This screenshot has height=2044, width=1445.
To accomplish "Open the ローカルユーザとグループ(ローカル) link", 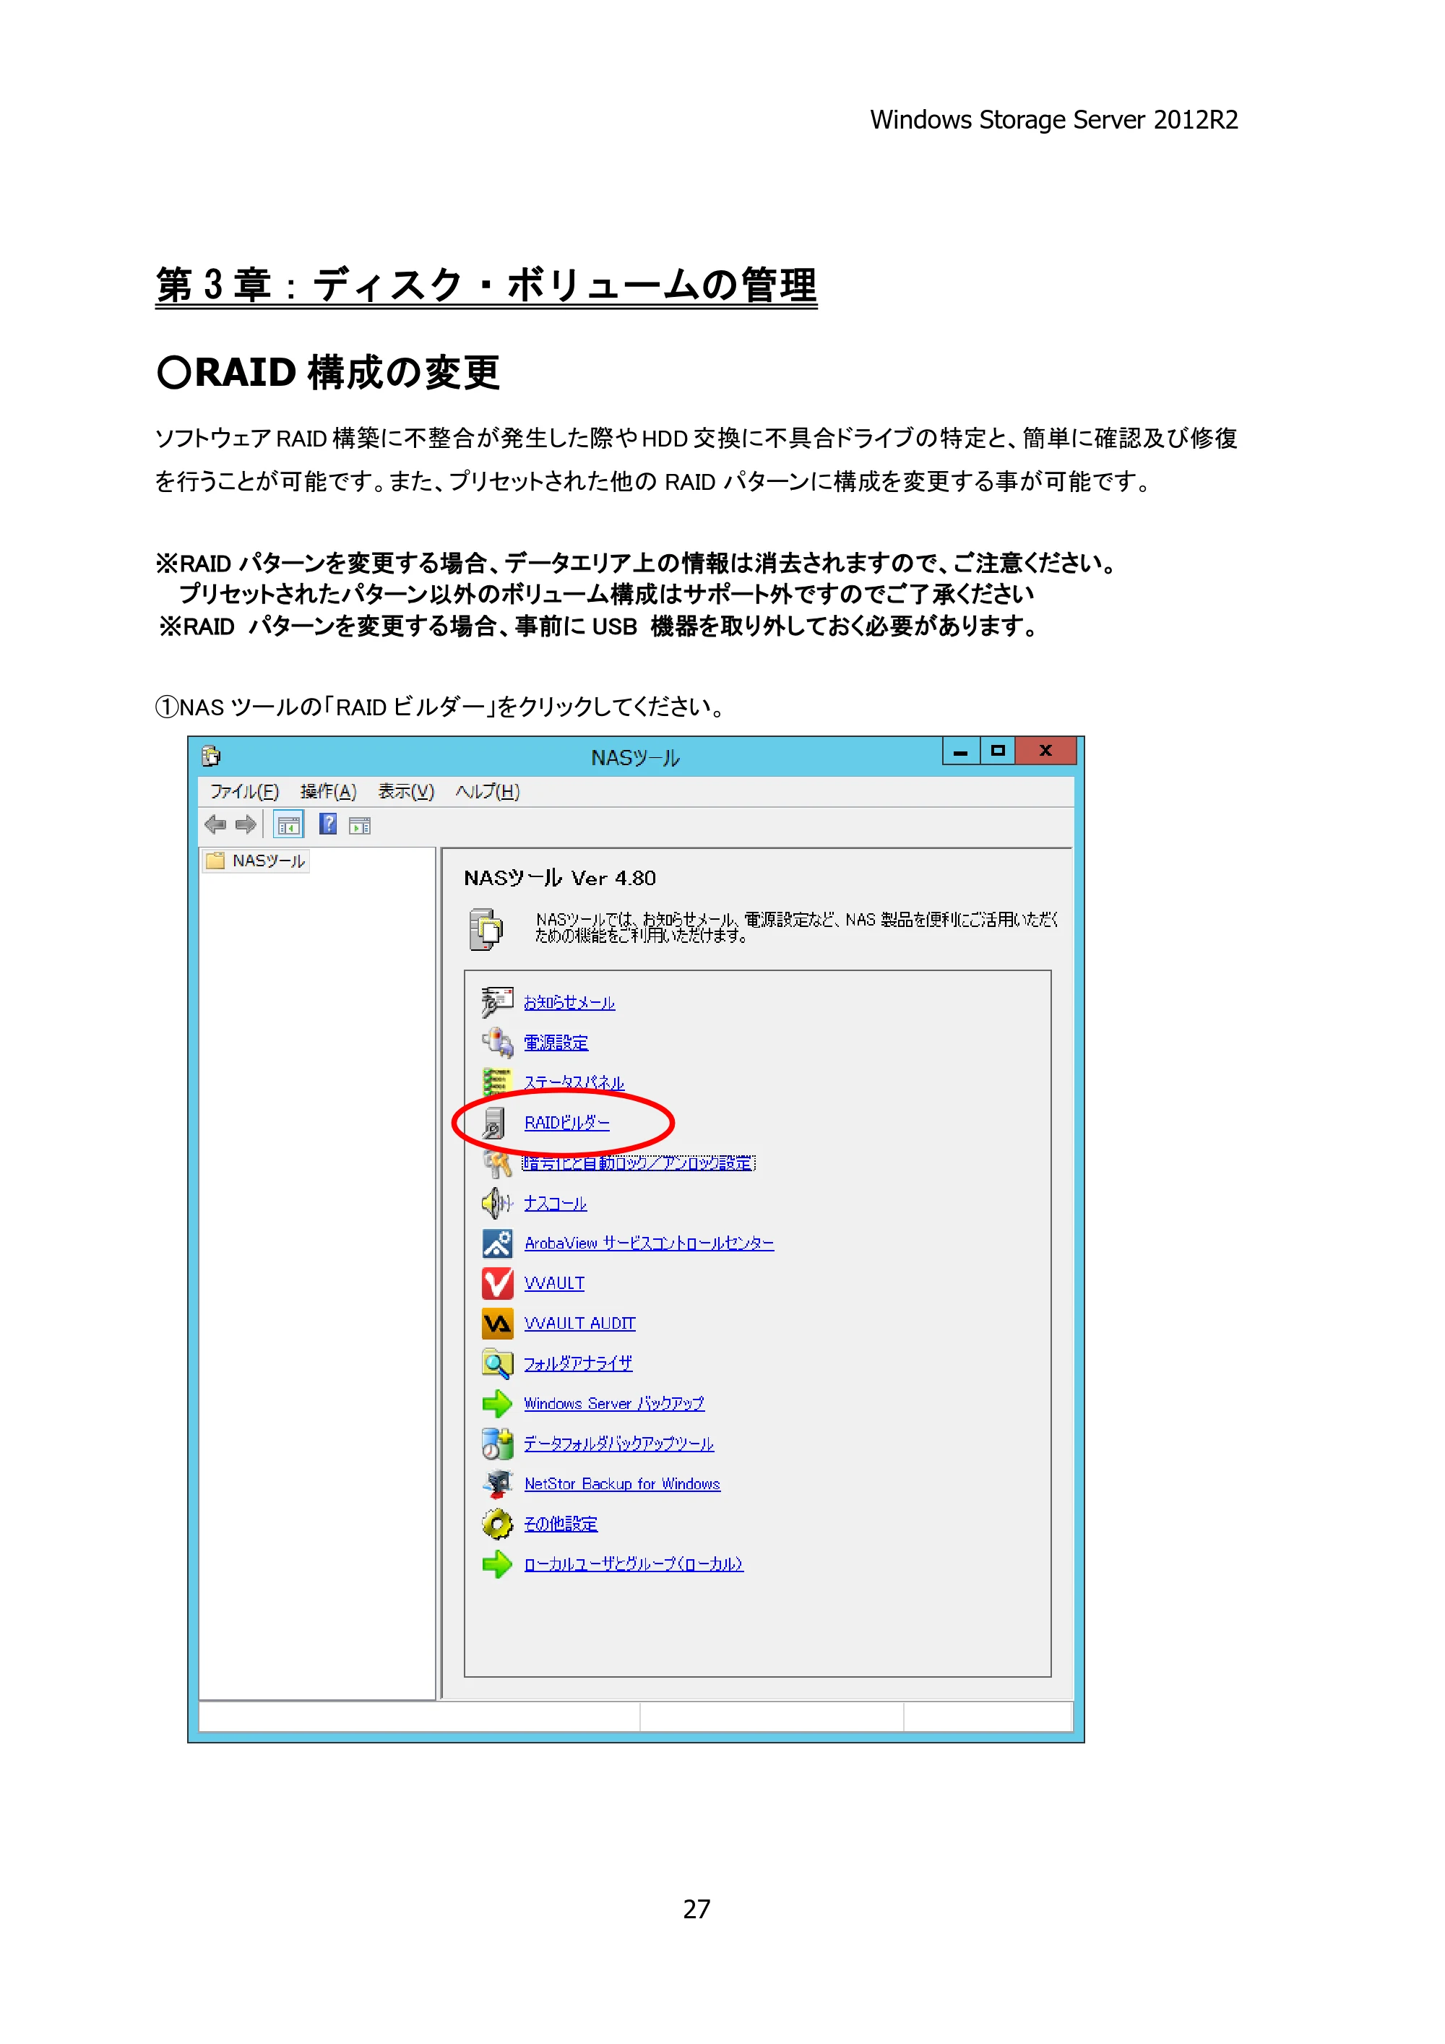I will pos(633,1564).
